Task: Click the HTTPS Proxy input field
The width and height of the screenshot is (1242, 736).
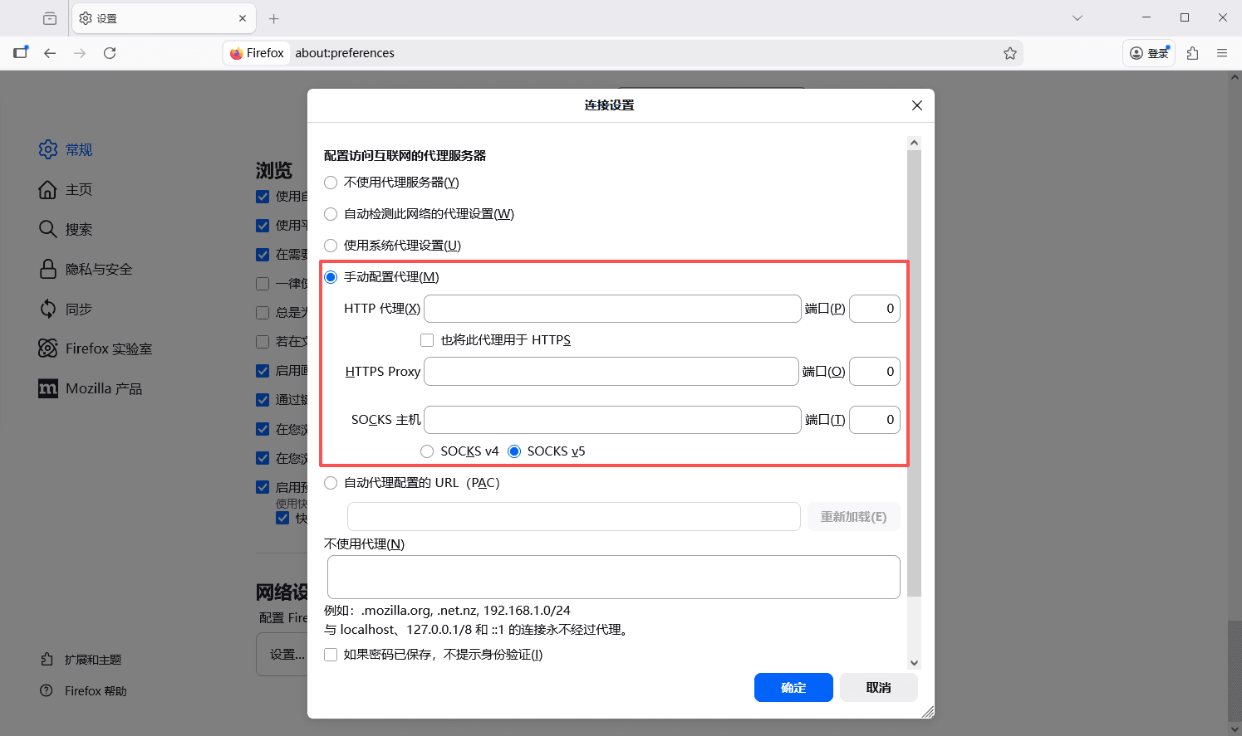Action: pos(611,371)
